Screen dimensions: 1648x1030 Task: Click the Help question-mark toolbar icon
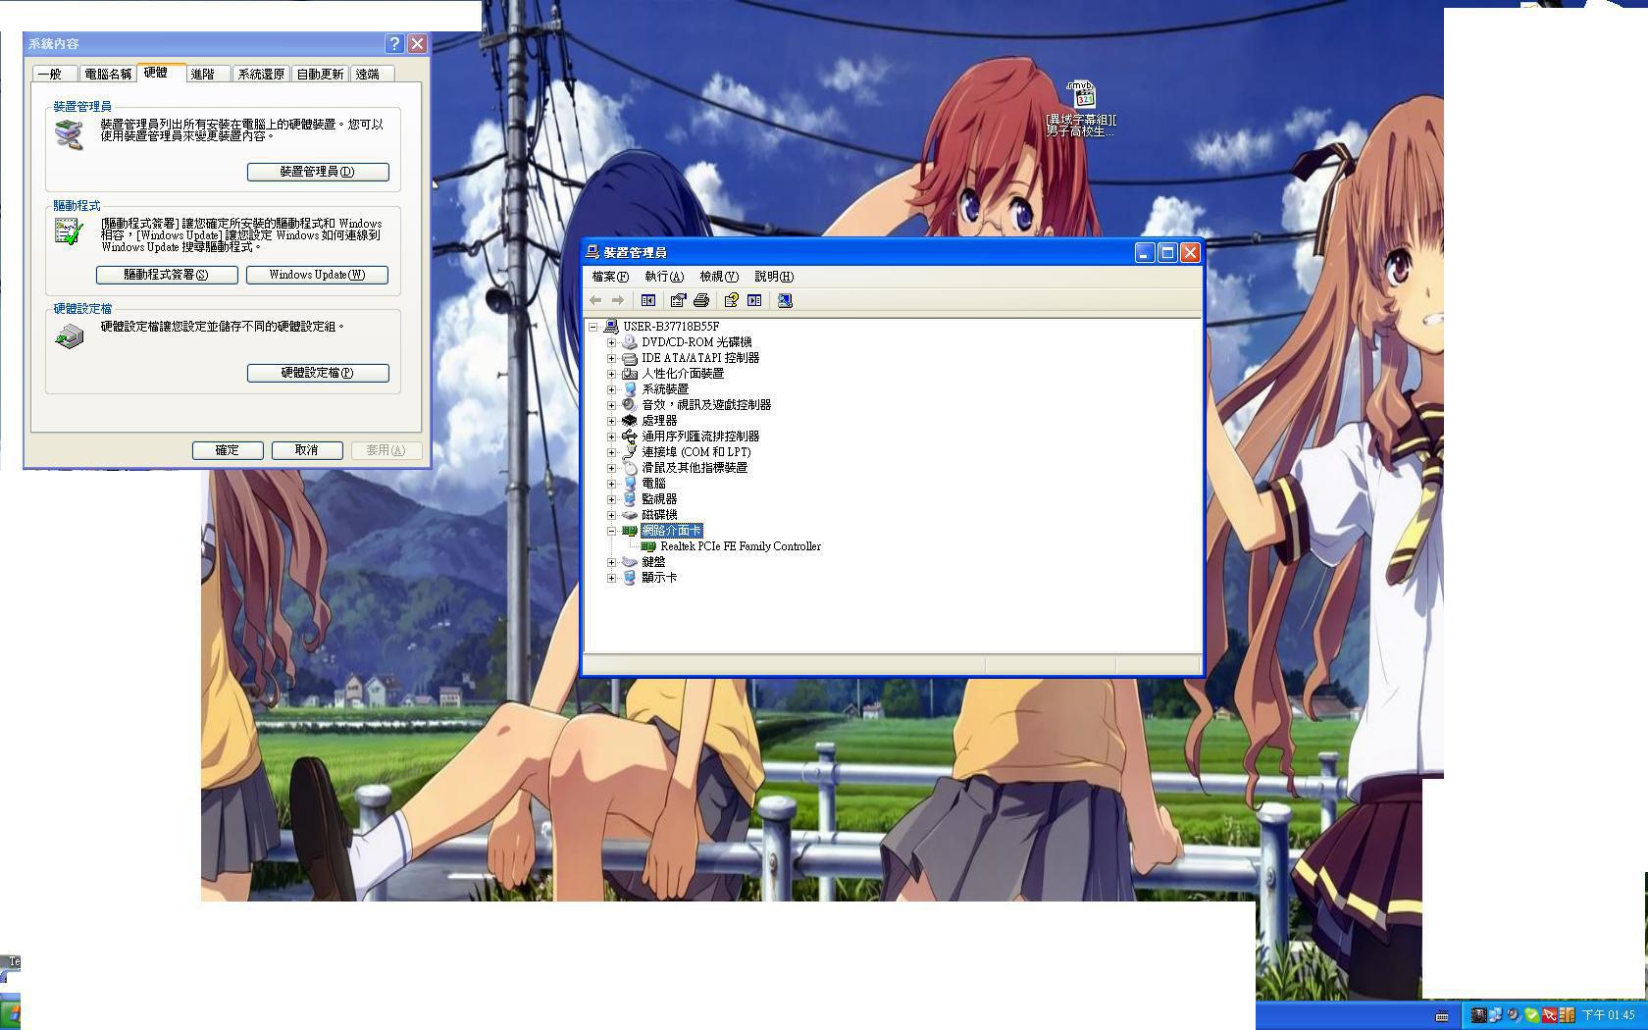coord(731,300)
